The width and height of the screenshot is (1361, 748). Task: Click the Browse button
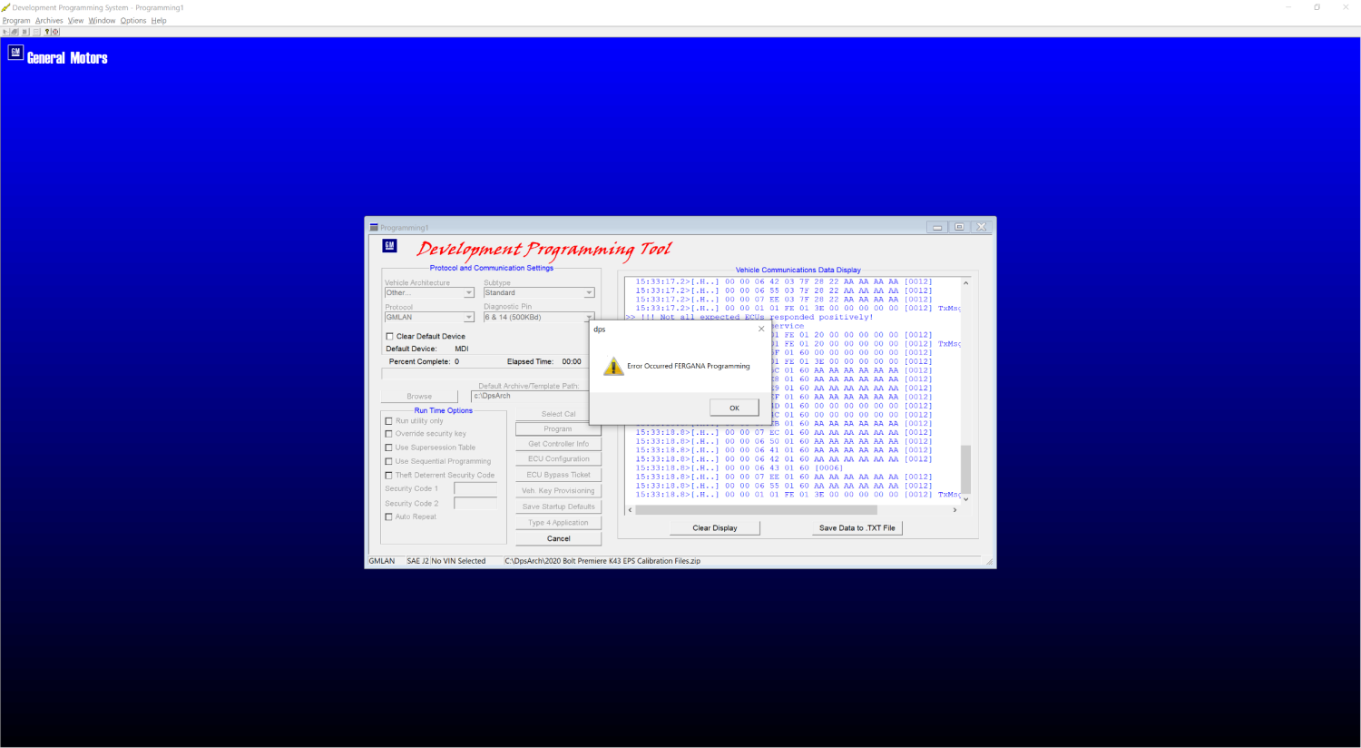point(419,397)
